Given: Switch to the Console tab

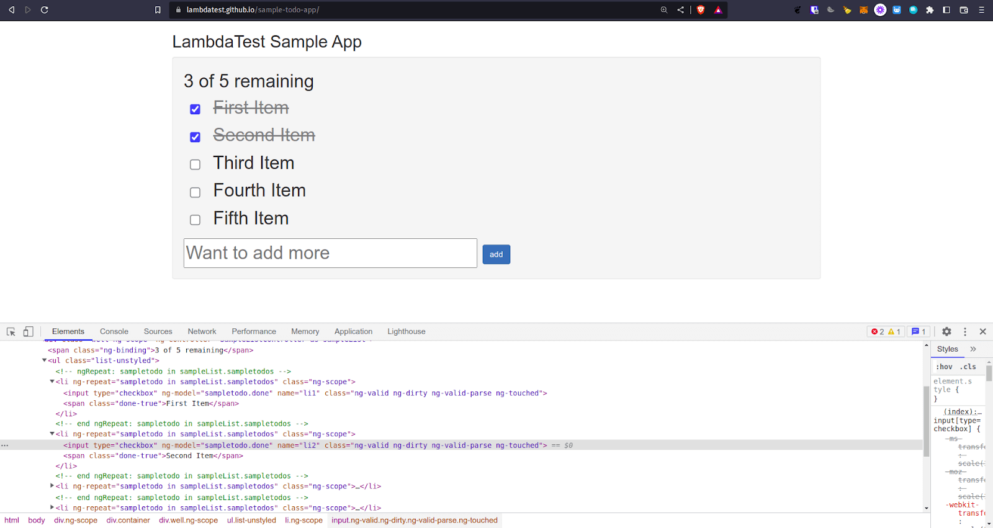Looking at the screenshot, I should (114, 332).
